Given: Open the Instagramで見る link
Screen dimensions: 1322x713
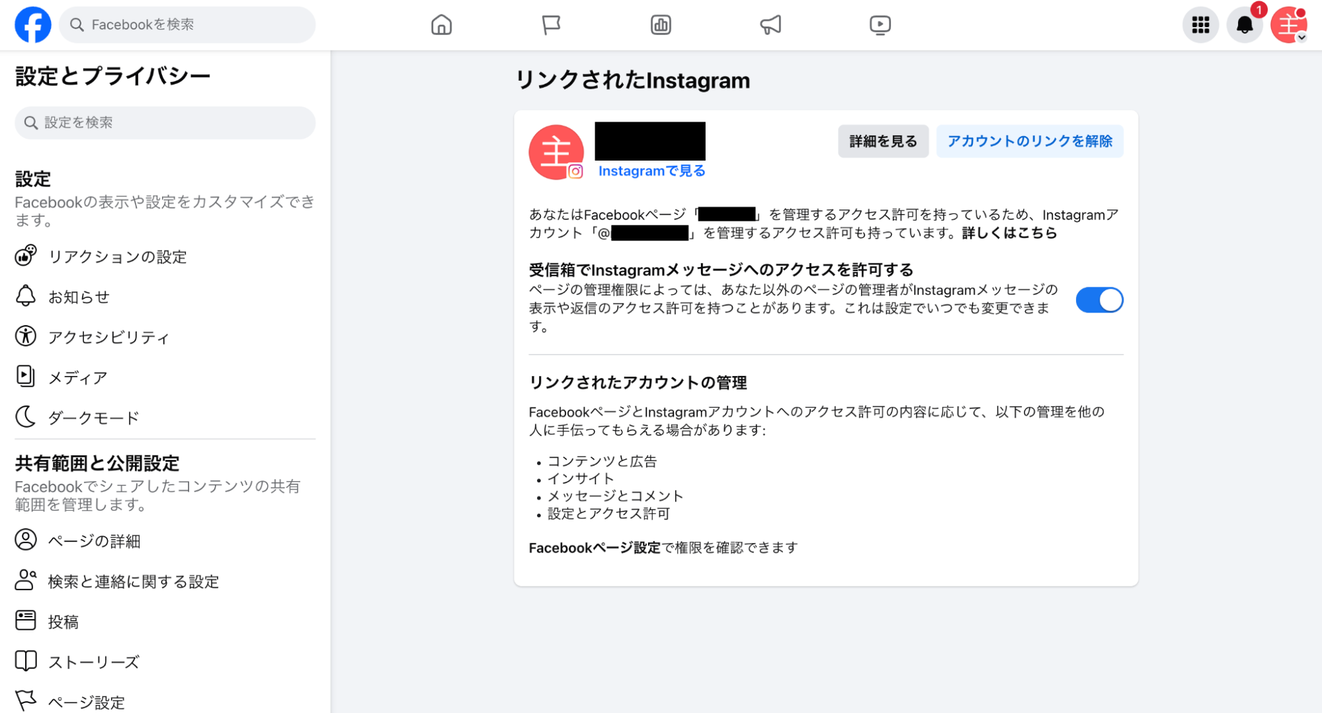Looking at the screenshot, I should (x=651, y=171).
